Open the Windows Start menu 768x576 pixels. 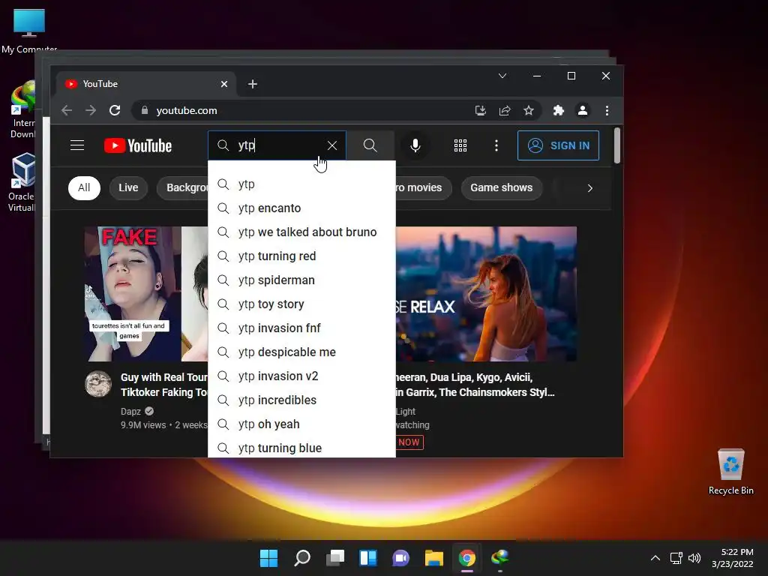tap(268, 558)
